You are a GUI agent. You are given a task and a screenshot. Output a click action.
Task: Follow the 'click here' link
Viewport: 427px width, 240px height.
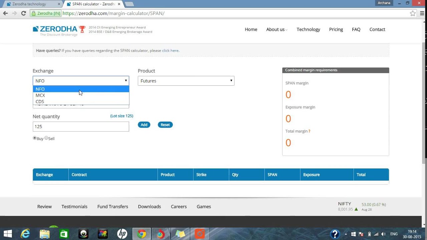point(170,51)
